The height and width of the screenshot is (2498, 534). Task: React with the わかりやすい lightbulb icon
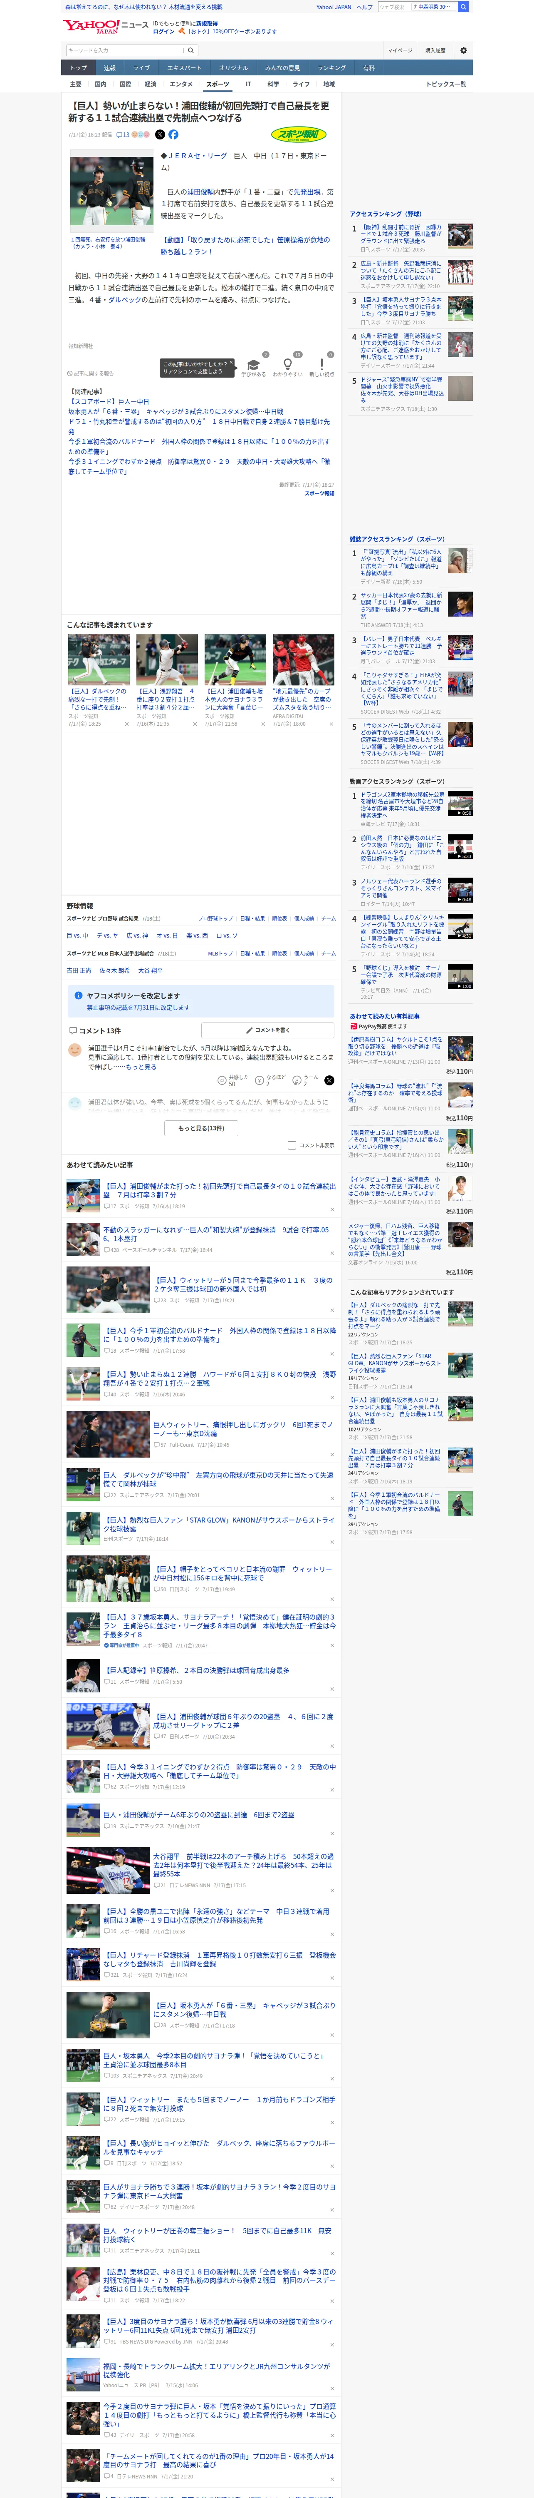pyautogui.click(x=288, y=365)
